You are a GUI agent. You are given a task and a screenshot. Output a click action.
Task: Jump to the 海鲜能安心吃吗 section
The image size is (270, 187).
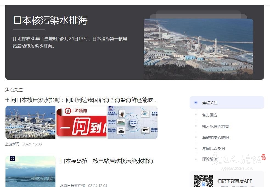[x=215, y=138]
